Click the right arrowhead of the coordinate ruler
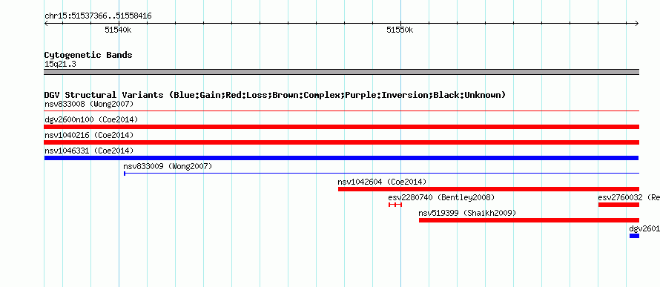This screenshot has width=660, height=287. point(637,23)
